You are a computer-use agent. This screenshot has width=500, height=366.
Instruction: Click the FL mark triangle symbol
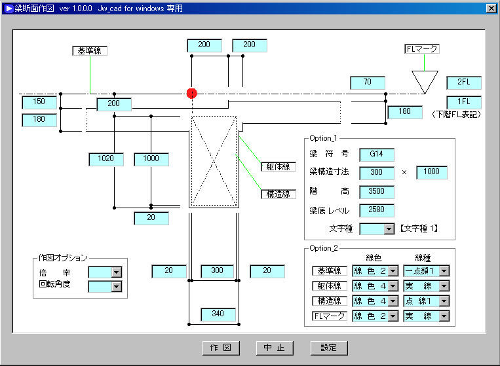pos(425,81)
